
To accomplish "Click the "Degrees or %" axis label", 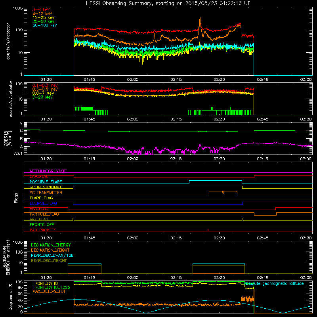I will point(10,297).
